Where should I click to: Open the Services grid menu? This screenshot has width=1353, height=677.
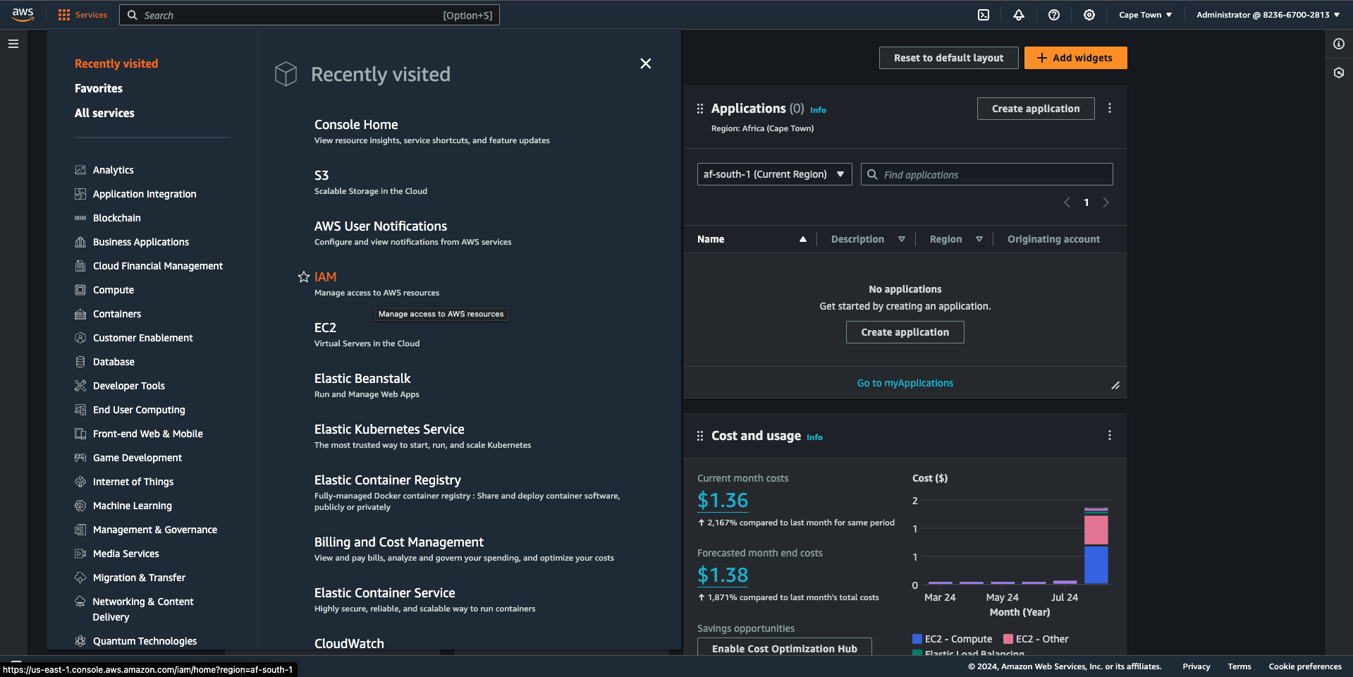tap(82, 15)
